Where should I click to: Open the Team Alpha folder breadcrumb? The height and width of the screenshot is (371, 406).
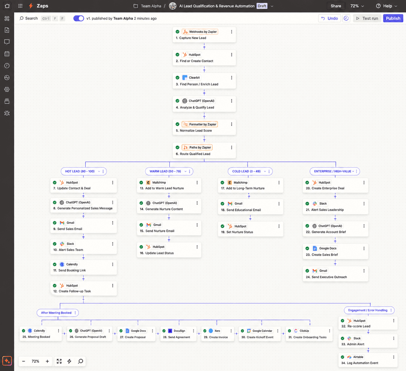[147, 6]
